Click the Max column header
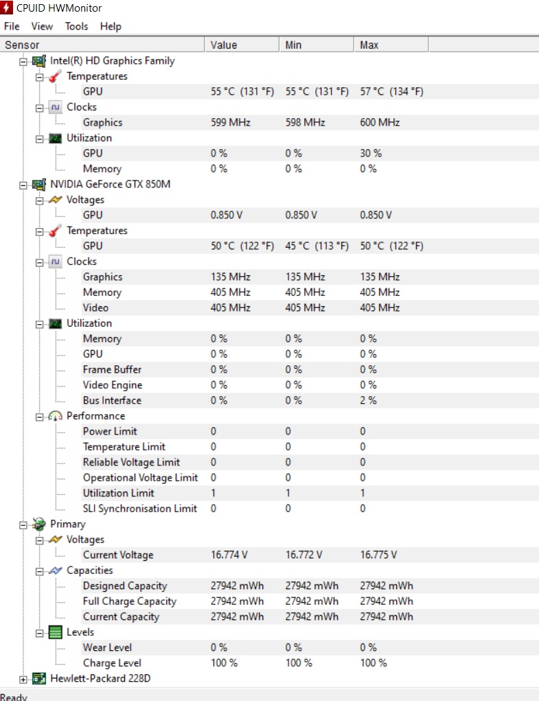 [x=391, y=45]
